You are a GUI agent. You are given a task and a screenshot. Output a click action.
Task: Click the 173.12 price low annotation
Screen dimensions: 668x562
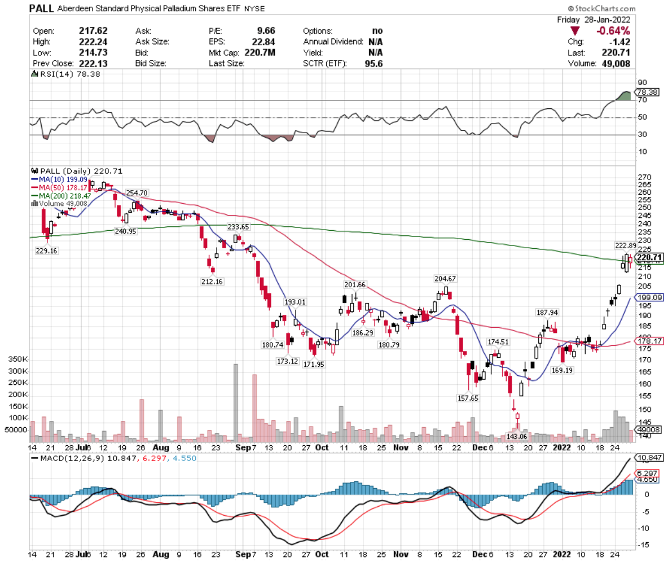pyautogui.click(x=288, y=361)
